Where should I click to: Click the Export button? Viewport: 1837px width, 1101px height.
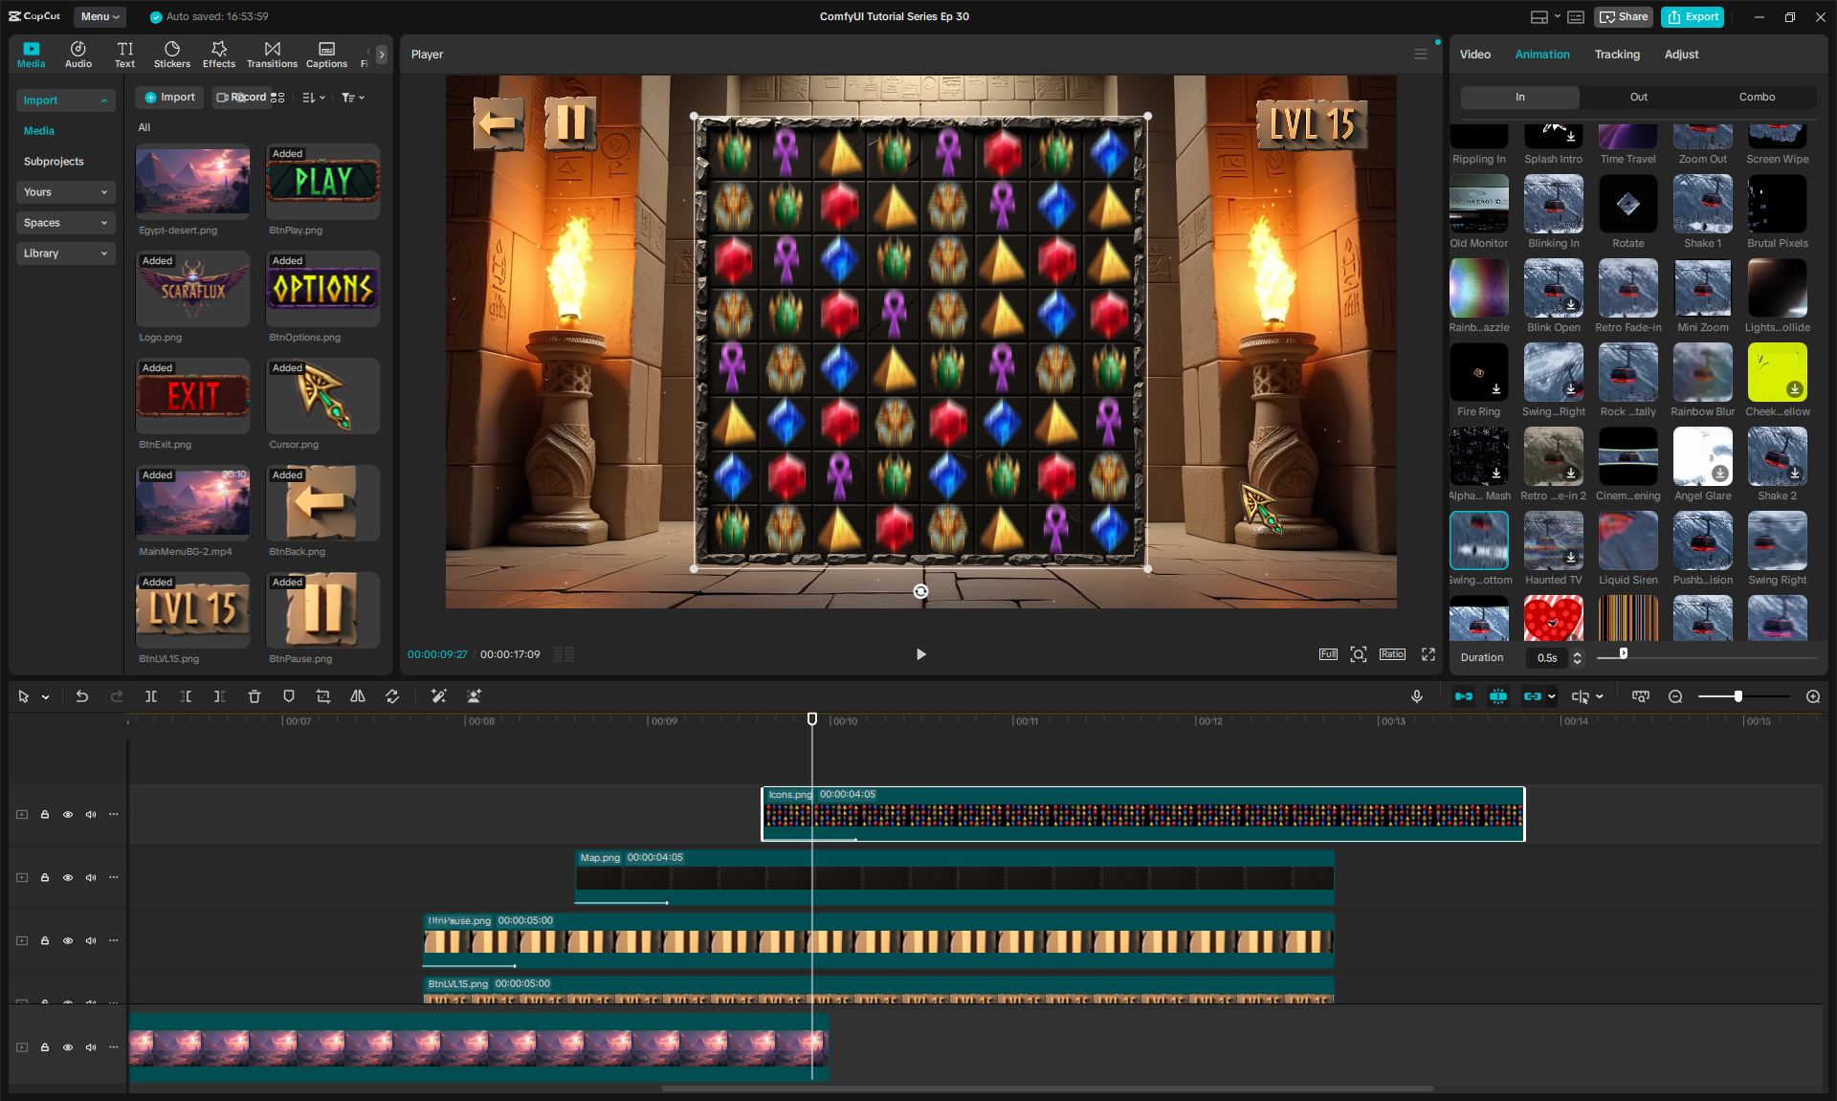(x=1693, y=16)
